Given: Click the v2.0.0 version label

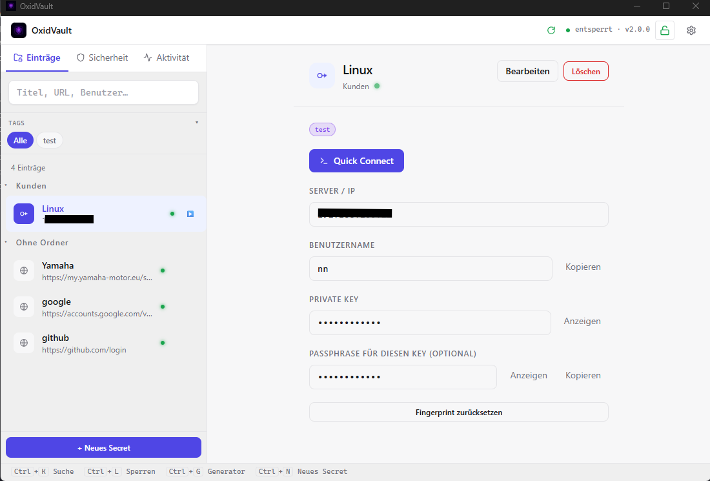Looking at the screenshot, I should 637,30.
